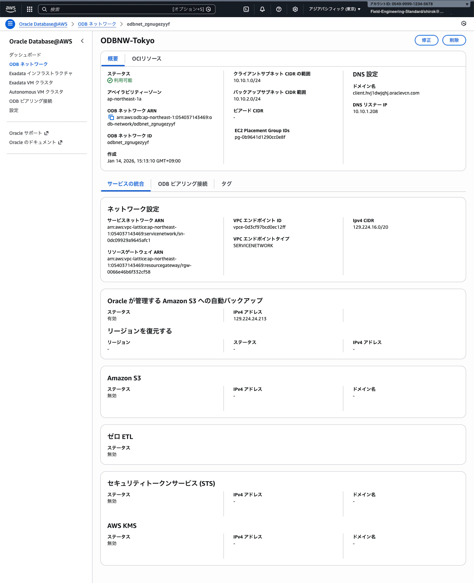
Task: Click the AWS KMS section heading
Action: (122, 526)
